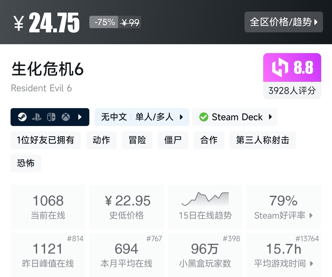Click the Steam platform icon
The height and width of the screenshot is (277, 332).
pyautogui.click(x=22, y=117)
